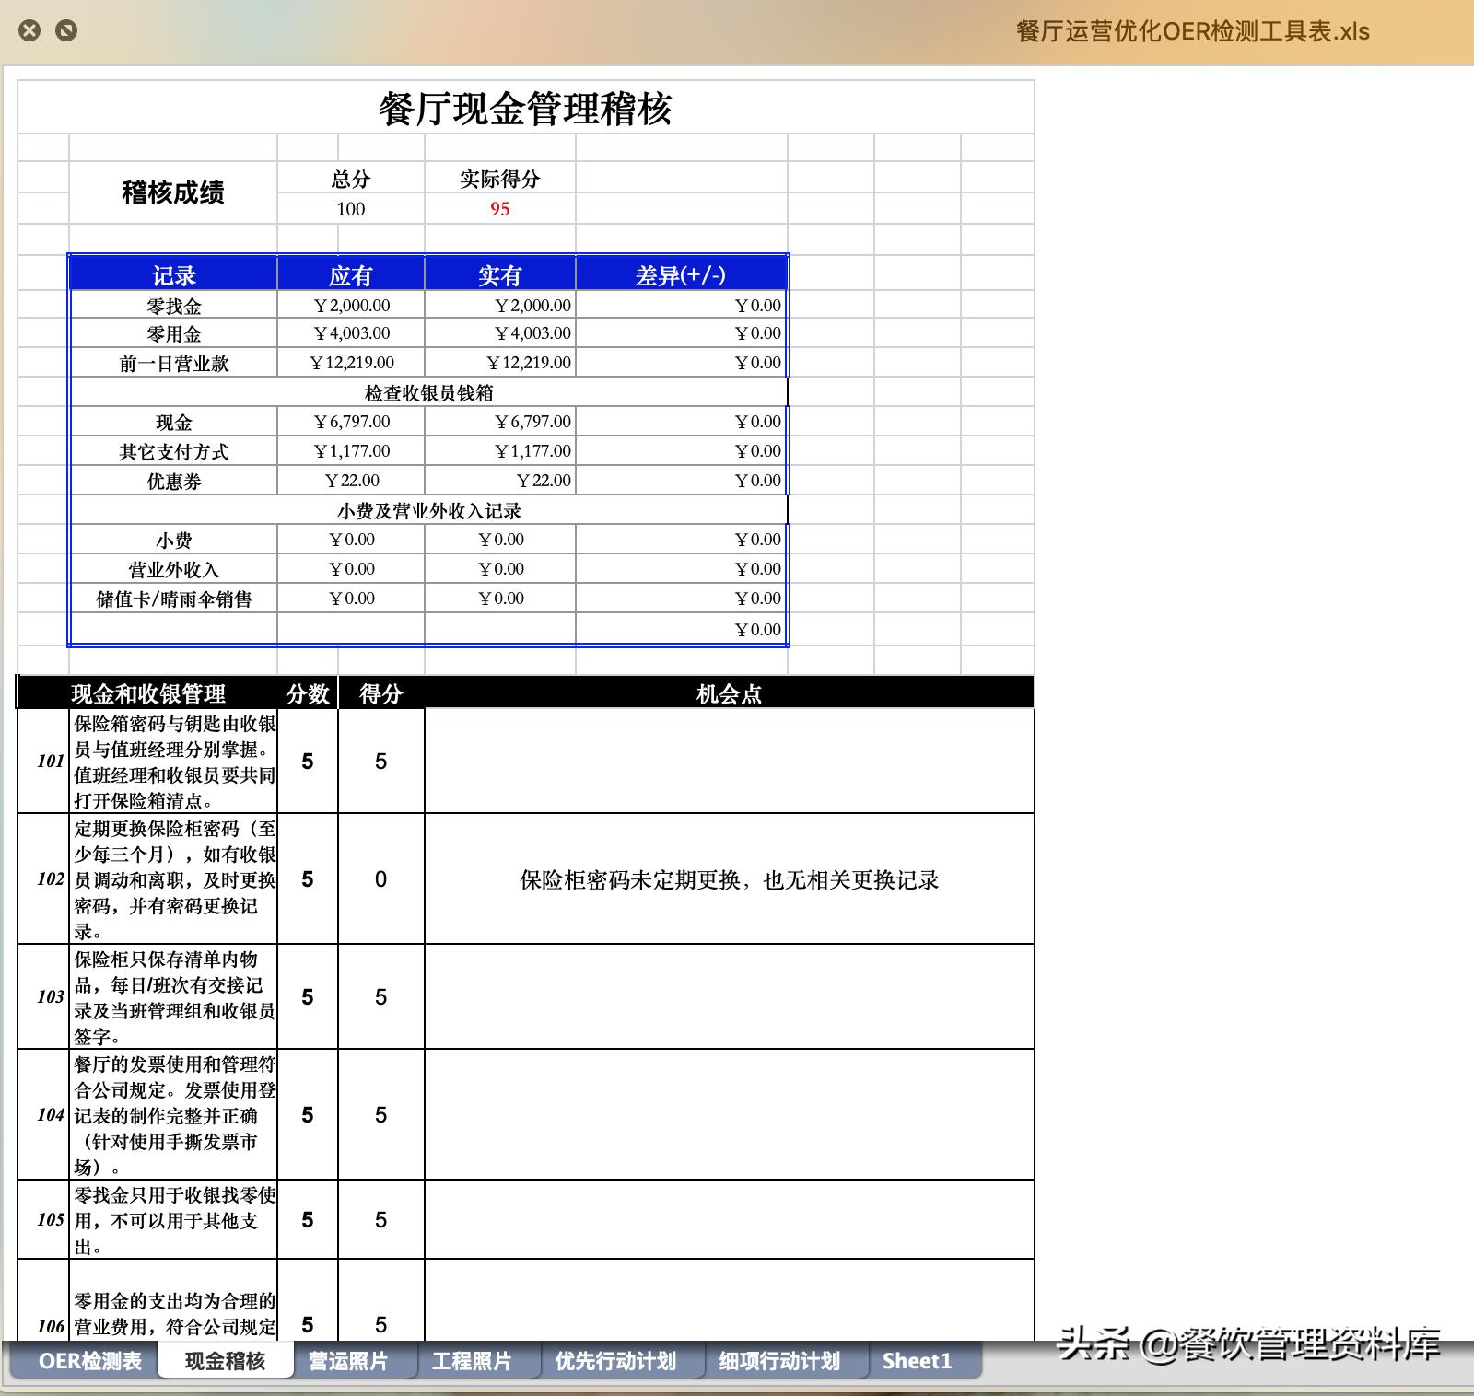Click the 实有 column header
1474x1396 pixels.
[x=500, y=274]
